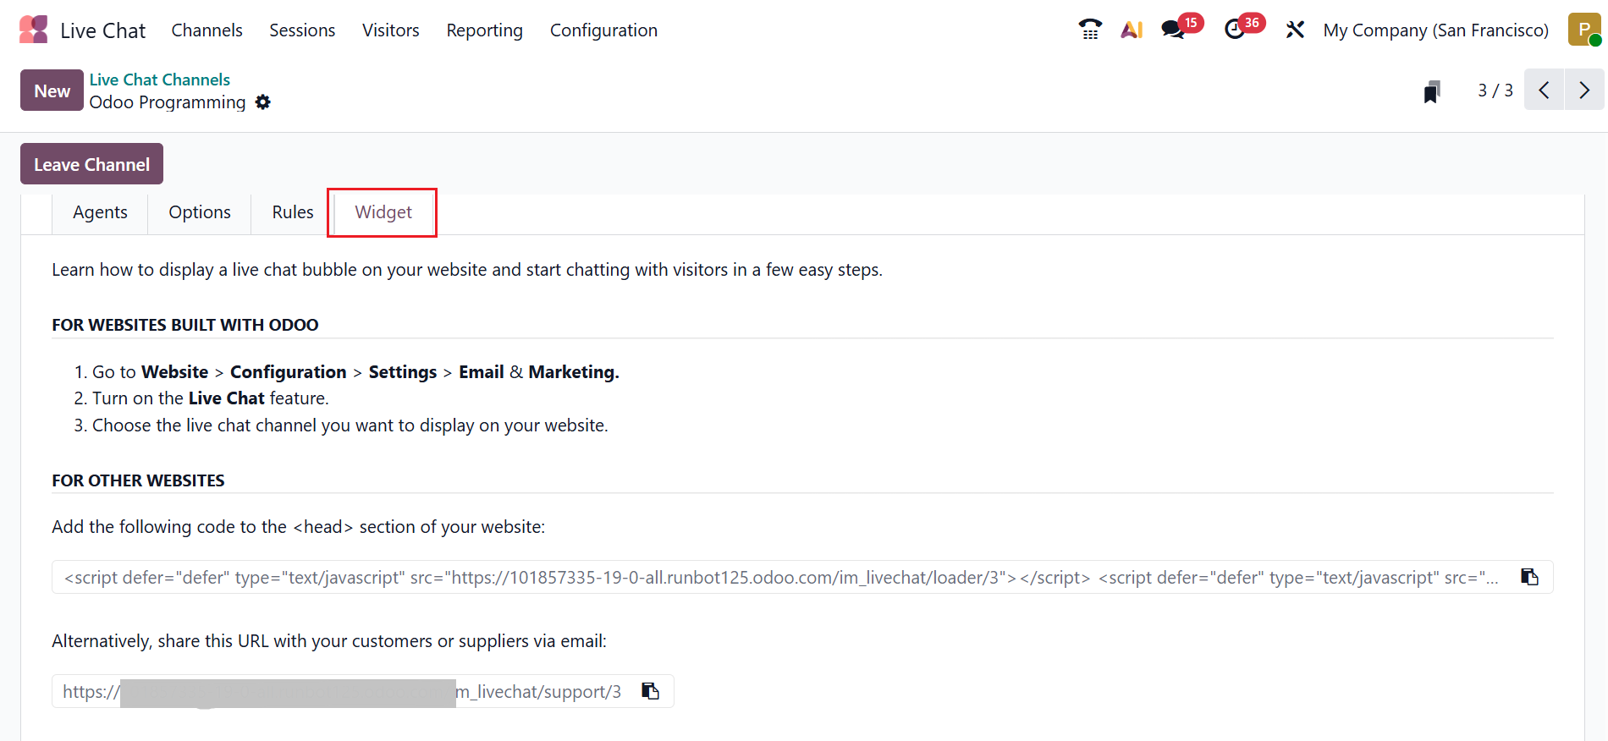This screenshot has width=1608, height=741.
Task: Switch to the Rules tab
Action: point(293,212)
